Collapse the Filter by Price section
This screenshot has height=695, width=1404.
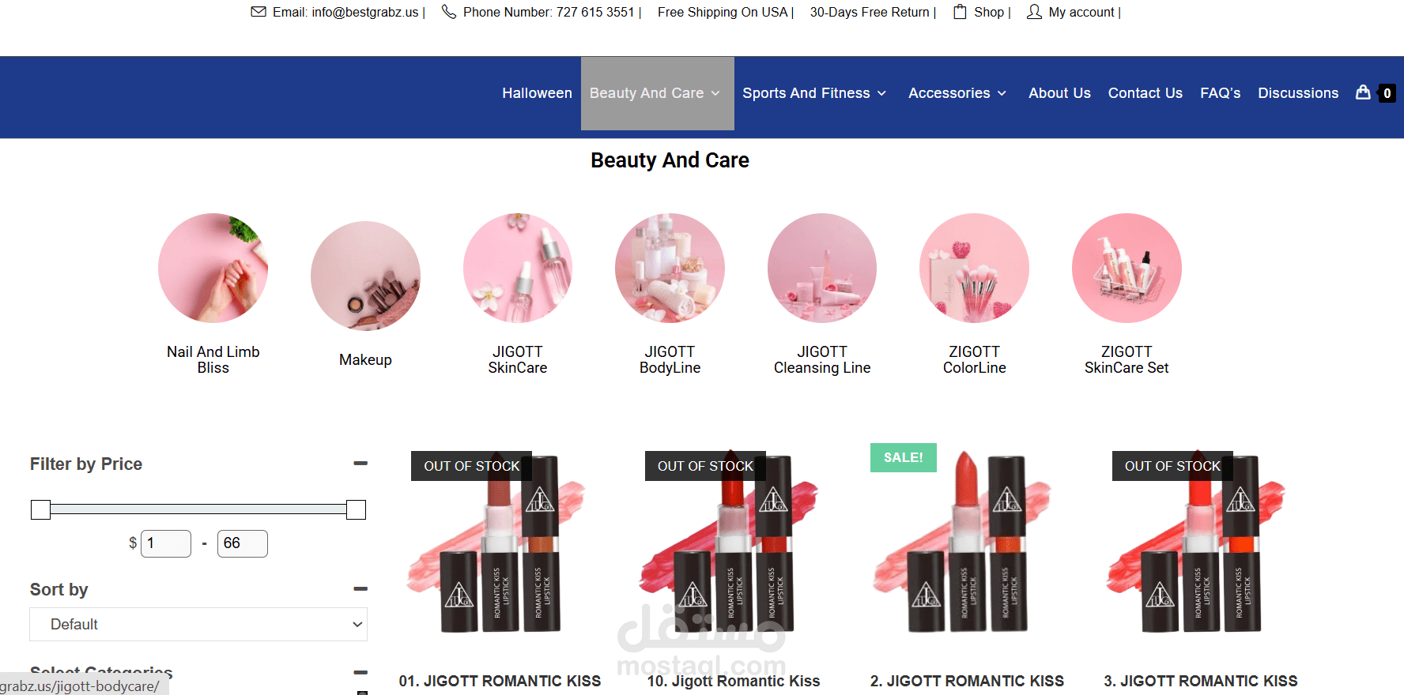(360, 464)
